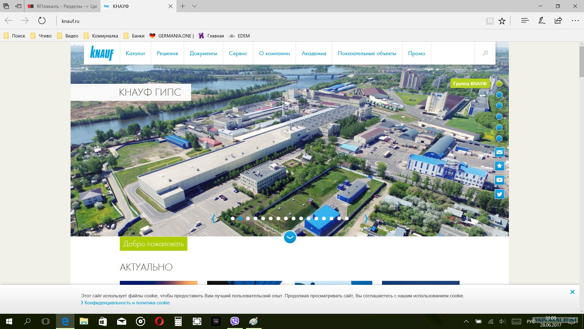This screenshot has width=584, height=329.
Task: Dismiss the cookie notice with X
Action: coord(572,292)
